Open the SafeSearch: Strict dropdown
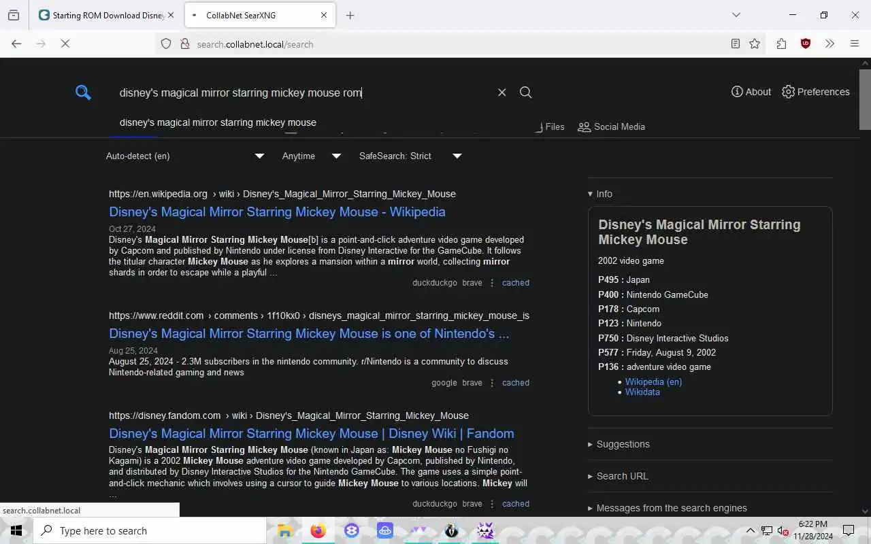The image size is (871, 544). (x=410, y=156)
